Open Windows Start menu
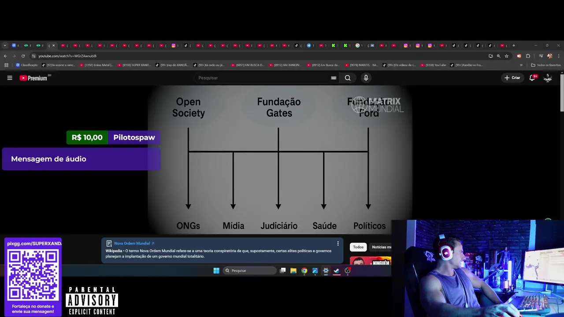Viewport: 564px width, 317px height. tap(216, 271)
